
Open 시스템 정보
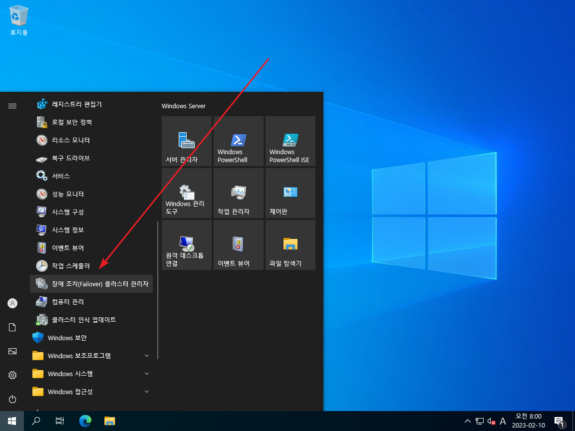coord(91,230)
